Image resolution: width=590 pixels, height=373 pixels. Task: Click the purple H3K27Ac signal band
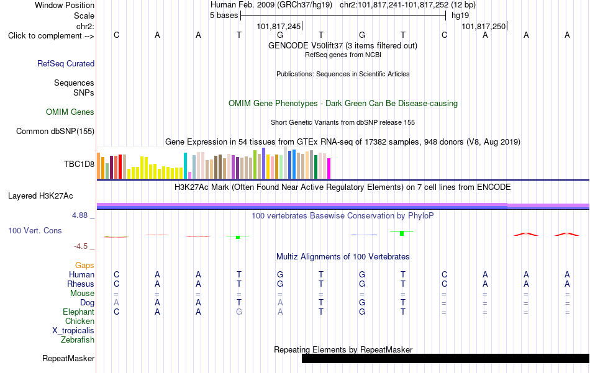tap(343, 206)
